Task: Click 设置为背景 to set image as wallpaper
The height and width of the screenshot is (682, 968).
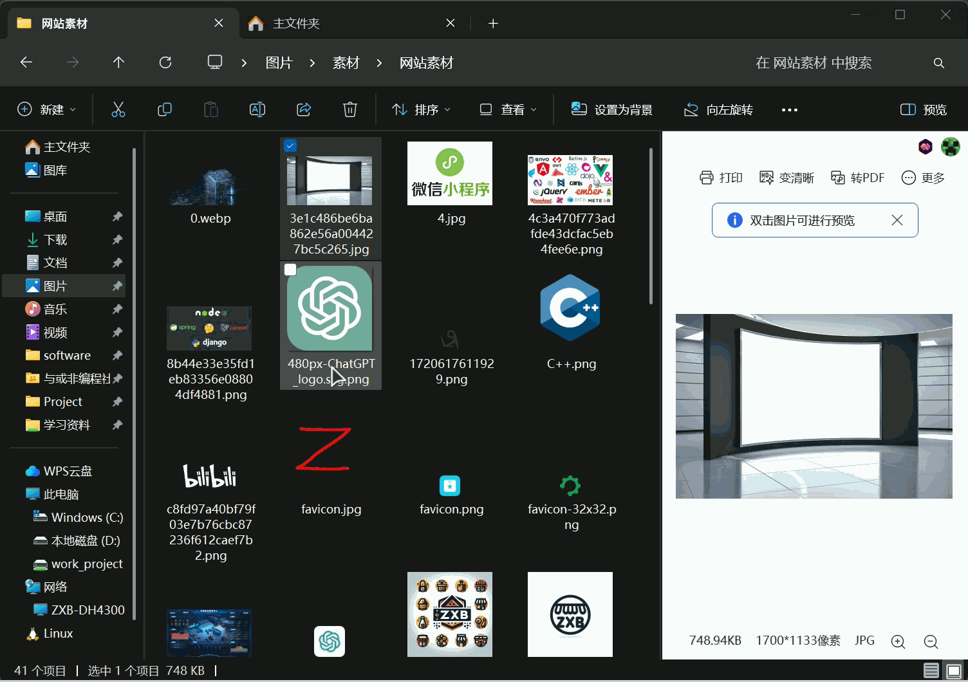Action: click(611, 109)
